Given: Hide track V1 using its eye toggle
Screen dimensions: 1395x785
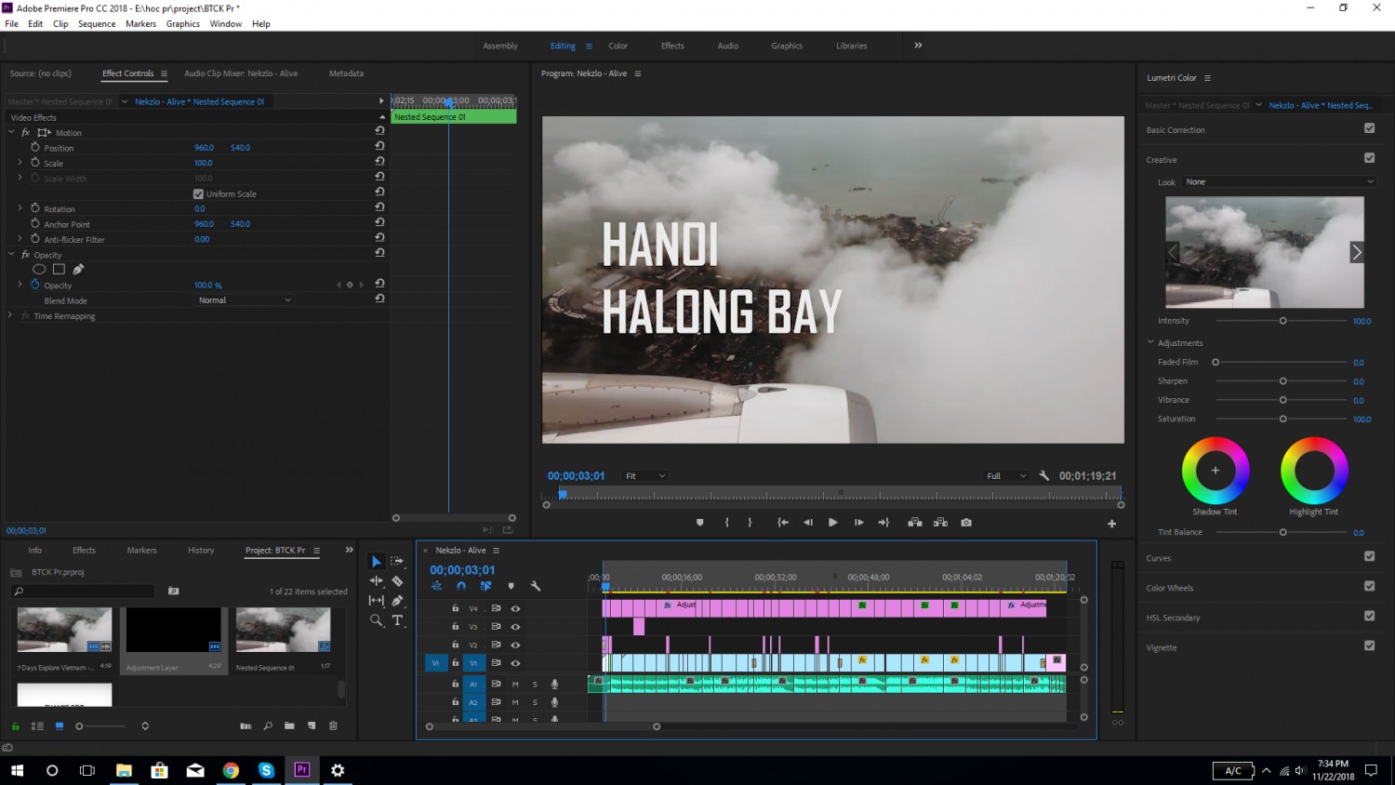Looking at the screenshot, I should (515, 663).
